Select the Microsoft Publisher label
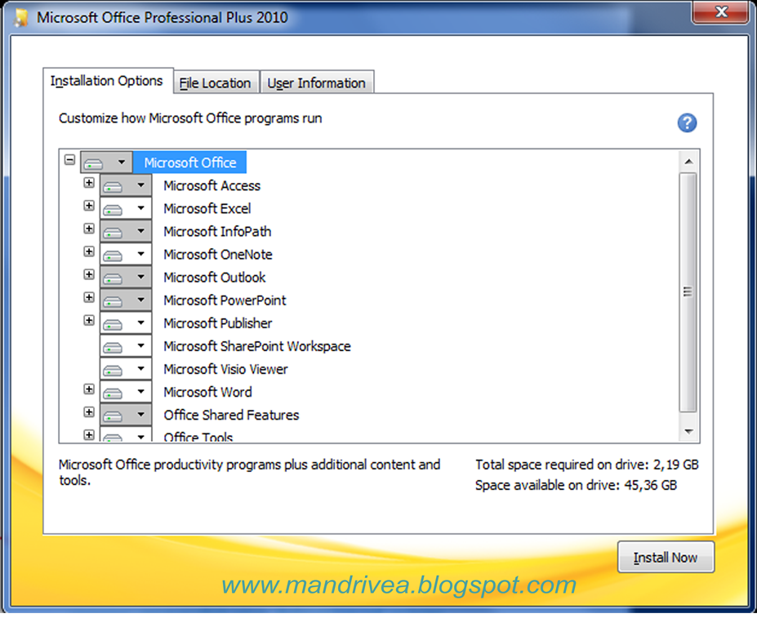 click(218, 323)
